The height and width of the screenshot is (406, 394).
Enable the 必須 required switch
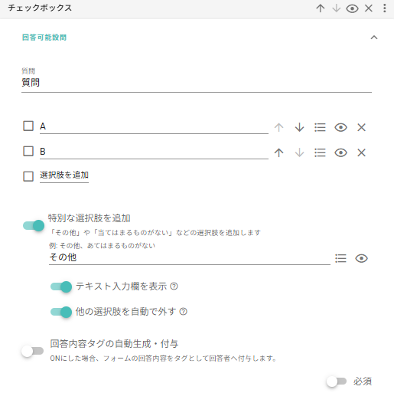336,381
